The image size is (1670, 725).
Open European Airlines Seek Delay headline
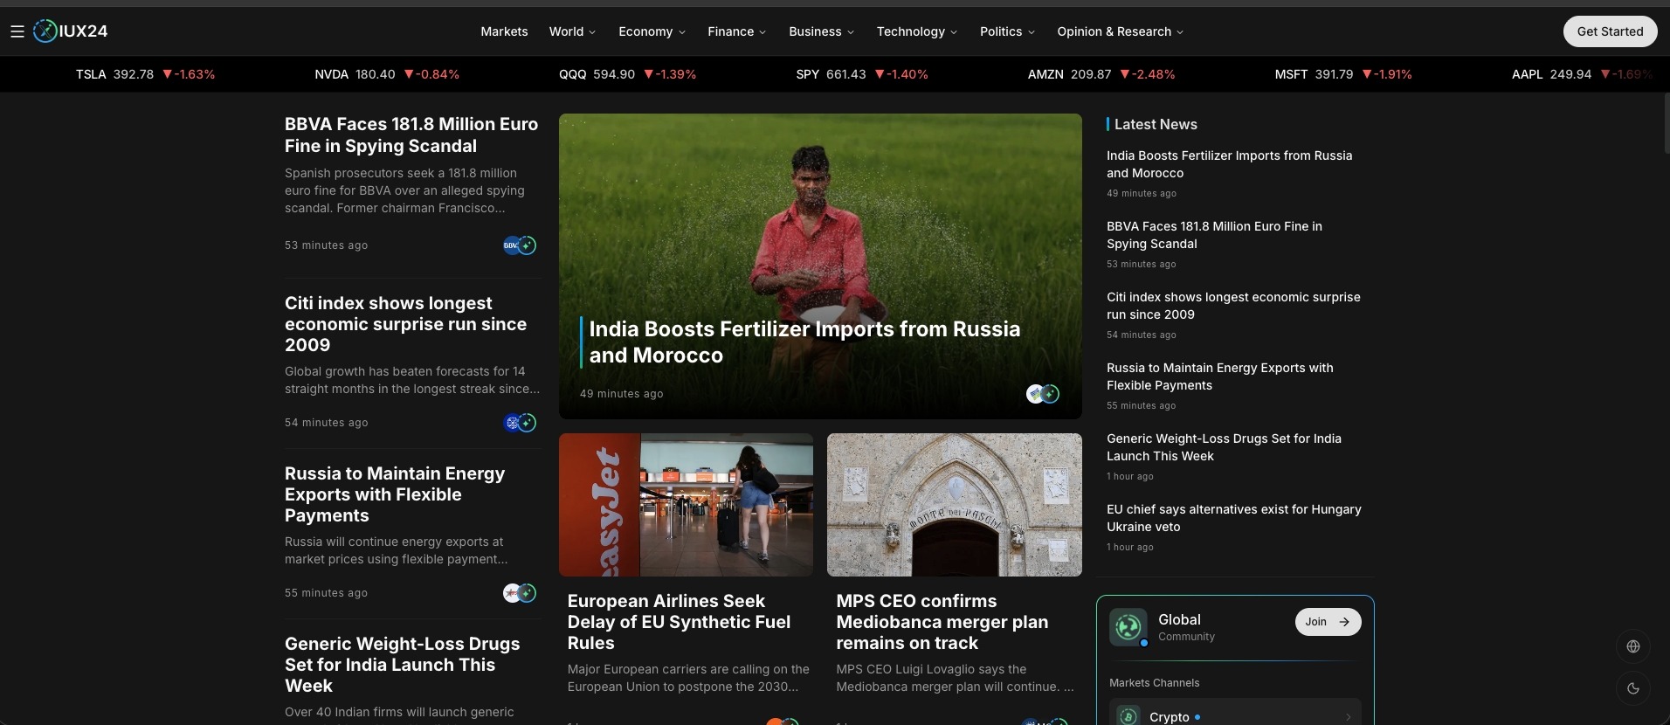click(679, 622)
